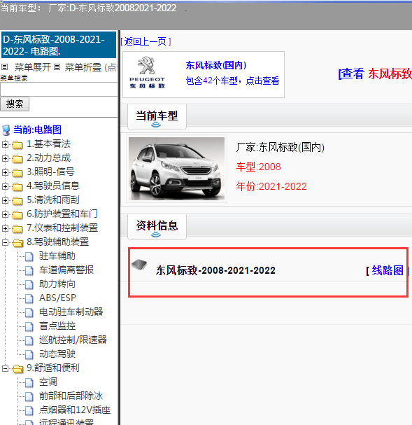
Task: Click the 返回上一页 back link
Action: pos(146,41)
